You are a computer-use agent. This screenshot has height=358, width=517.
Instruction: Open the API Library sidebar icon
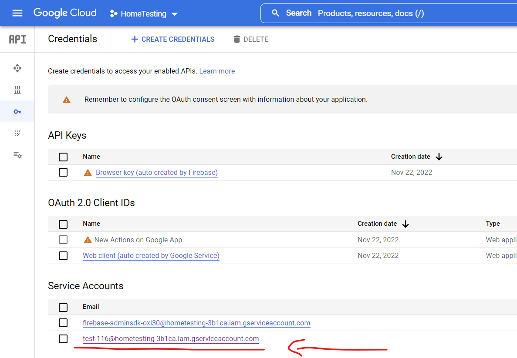(x=17, y=90)
